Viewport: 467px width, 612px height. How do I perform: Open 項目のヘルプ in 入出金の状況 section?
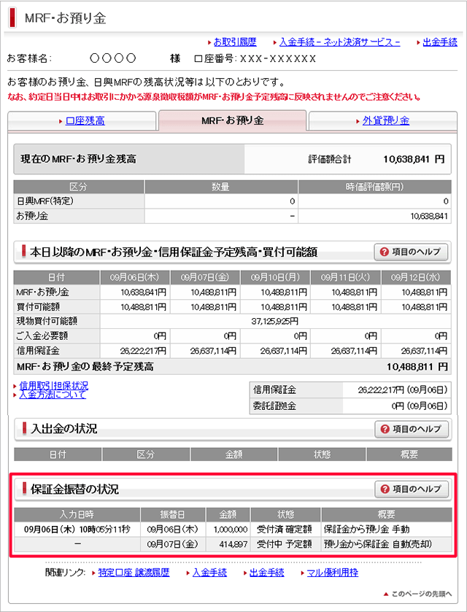pos(412,429)
